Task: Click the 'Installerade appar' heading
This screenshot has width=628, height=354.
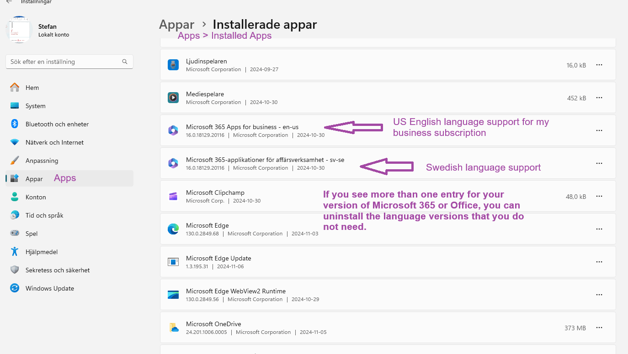Action: point(265,24)
